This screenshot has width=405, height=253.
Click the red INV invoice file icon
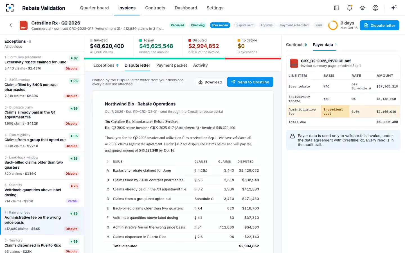24,25
